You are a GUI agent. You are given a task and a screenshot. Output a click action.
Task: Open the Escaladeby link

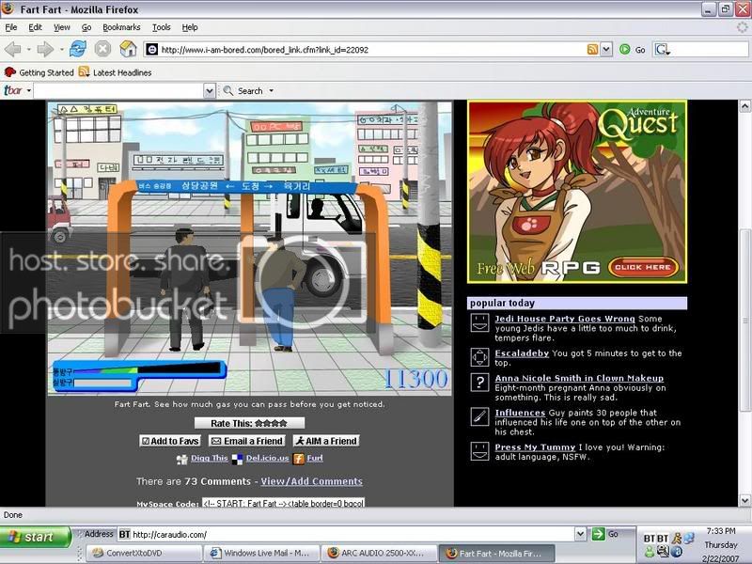click(522, 353)
